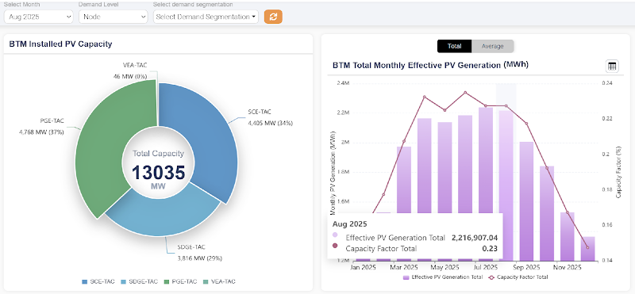This screenshot has width=635, height=294.
Task: Toggle SCE-TAC in the donut chart legend
Action: click(98, 281)
